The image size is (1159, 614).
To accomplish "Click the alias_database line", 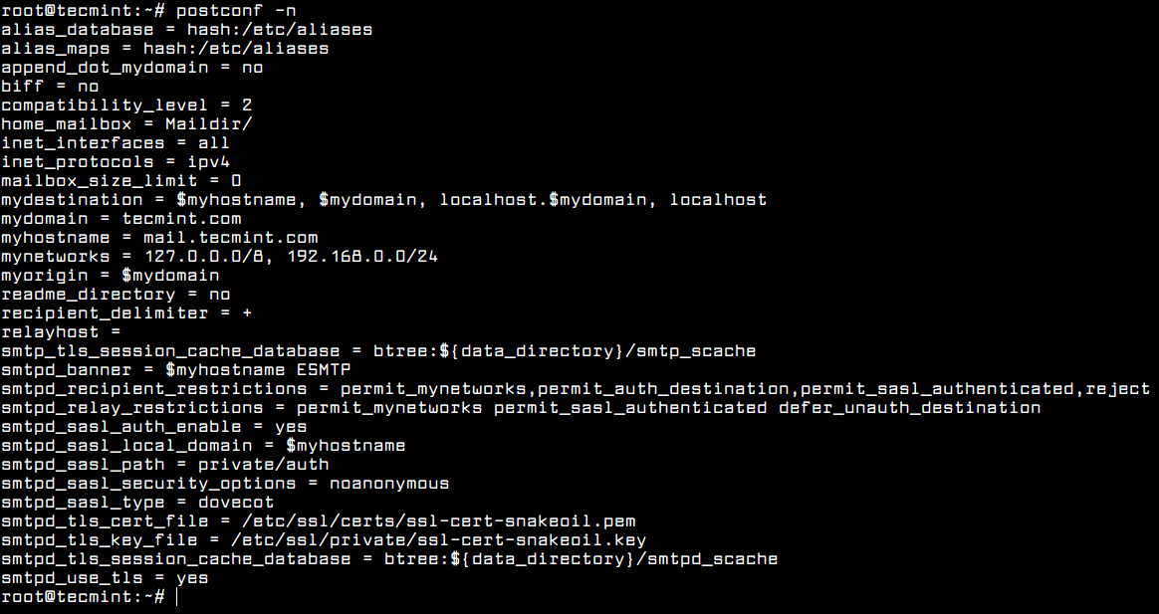I will (186, 30).
